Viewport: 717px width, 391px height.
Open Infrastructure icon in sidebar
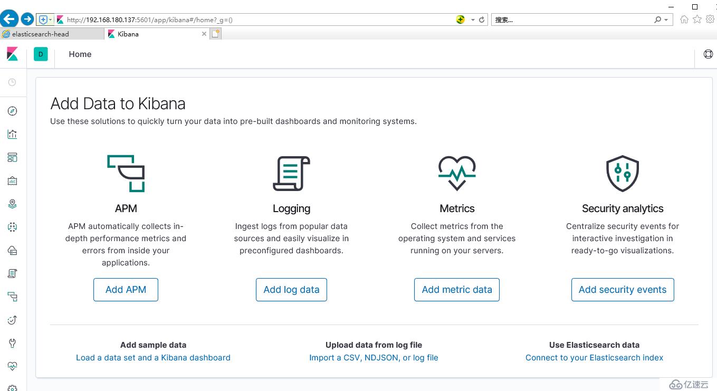[x=12, y=250]
